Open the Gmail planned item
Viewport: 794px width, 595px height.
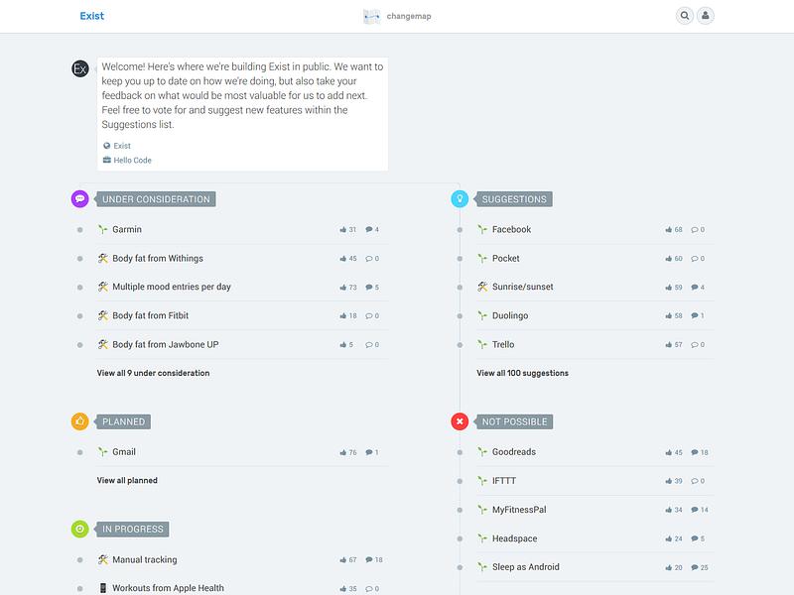[123, 452]
